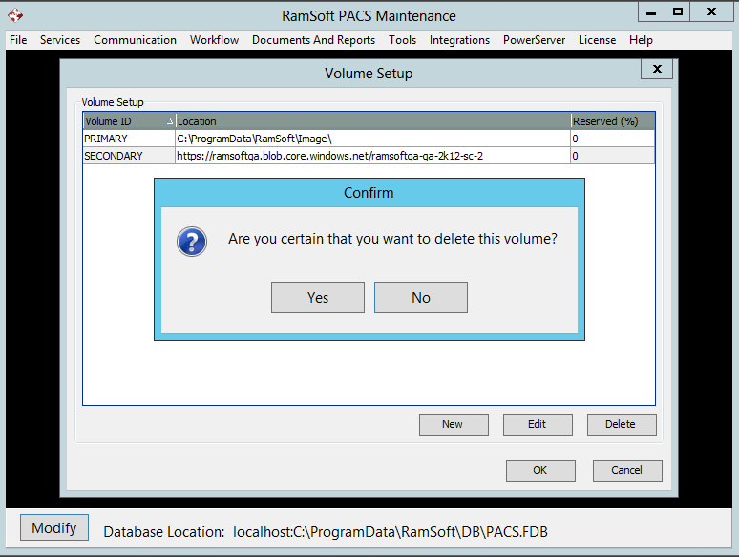Open the Workflow menu
This screenshot has height=557, width=739.
(x=214, y=40)
